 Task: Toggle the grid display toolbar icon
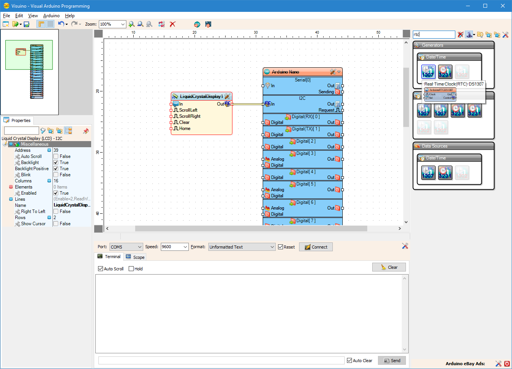(x=50, y=24)
